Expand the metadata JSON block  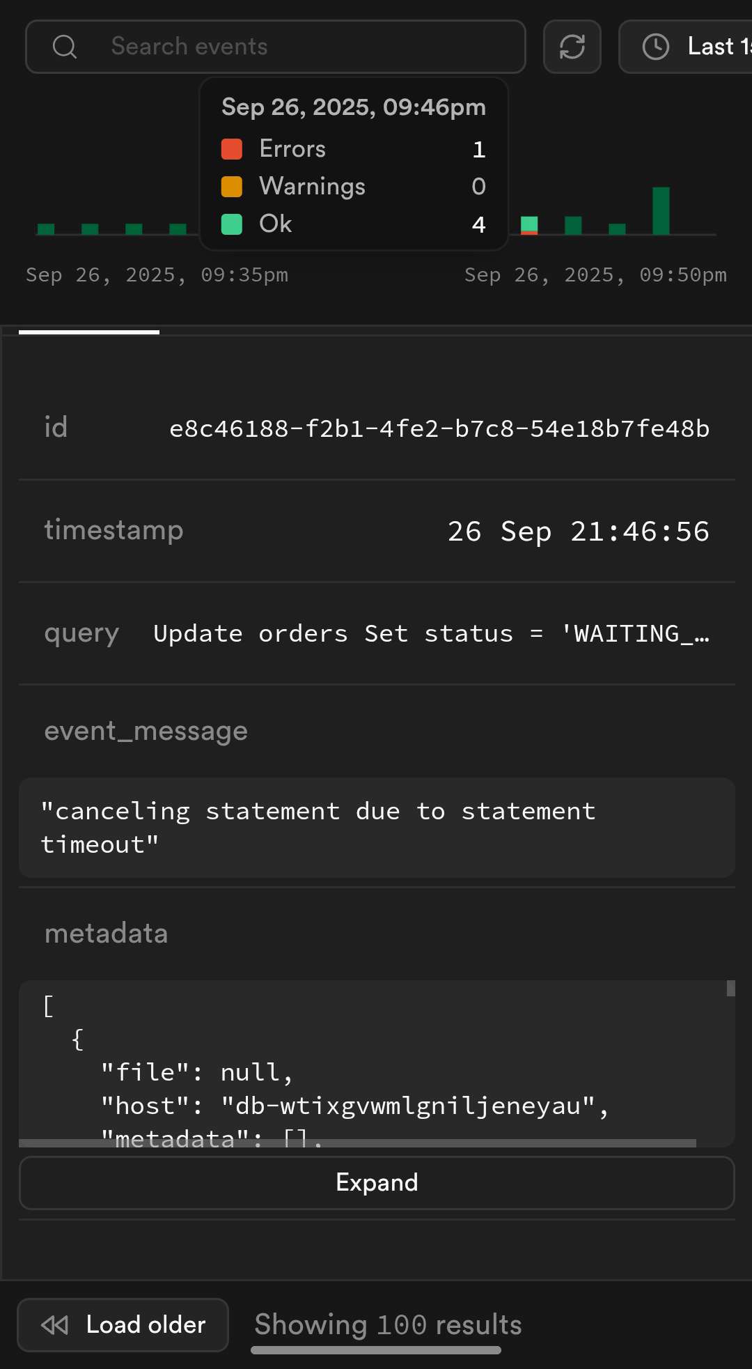tap(377, 1183)
